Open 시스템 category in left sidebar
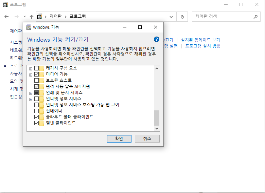Screen dimensions: 265x193 click(x=16, y=42)
